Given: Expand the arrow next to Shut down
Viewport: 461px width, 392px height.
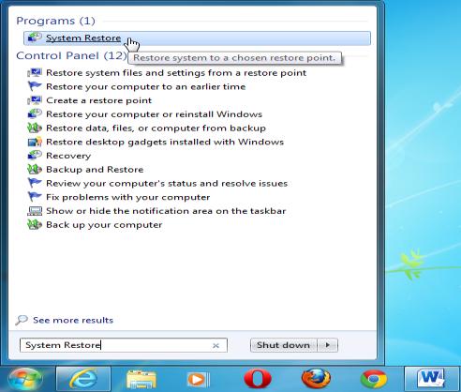Looking at the screenshot, I should tap(328, 345).
